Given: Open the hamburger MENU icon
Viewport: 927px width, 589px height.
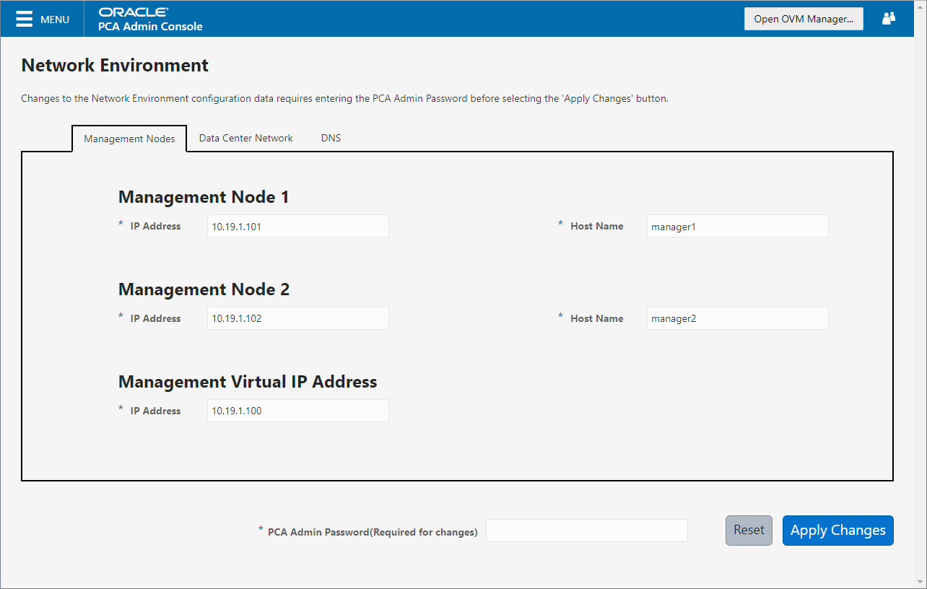Looking at the screenshot, I should tap(24, 19).
